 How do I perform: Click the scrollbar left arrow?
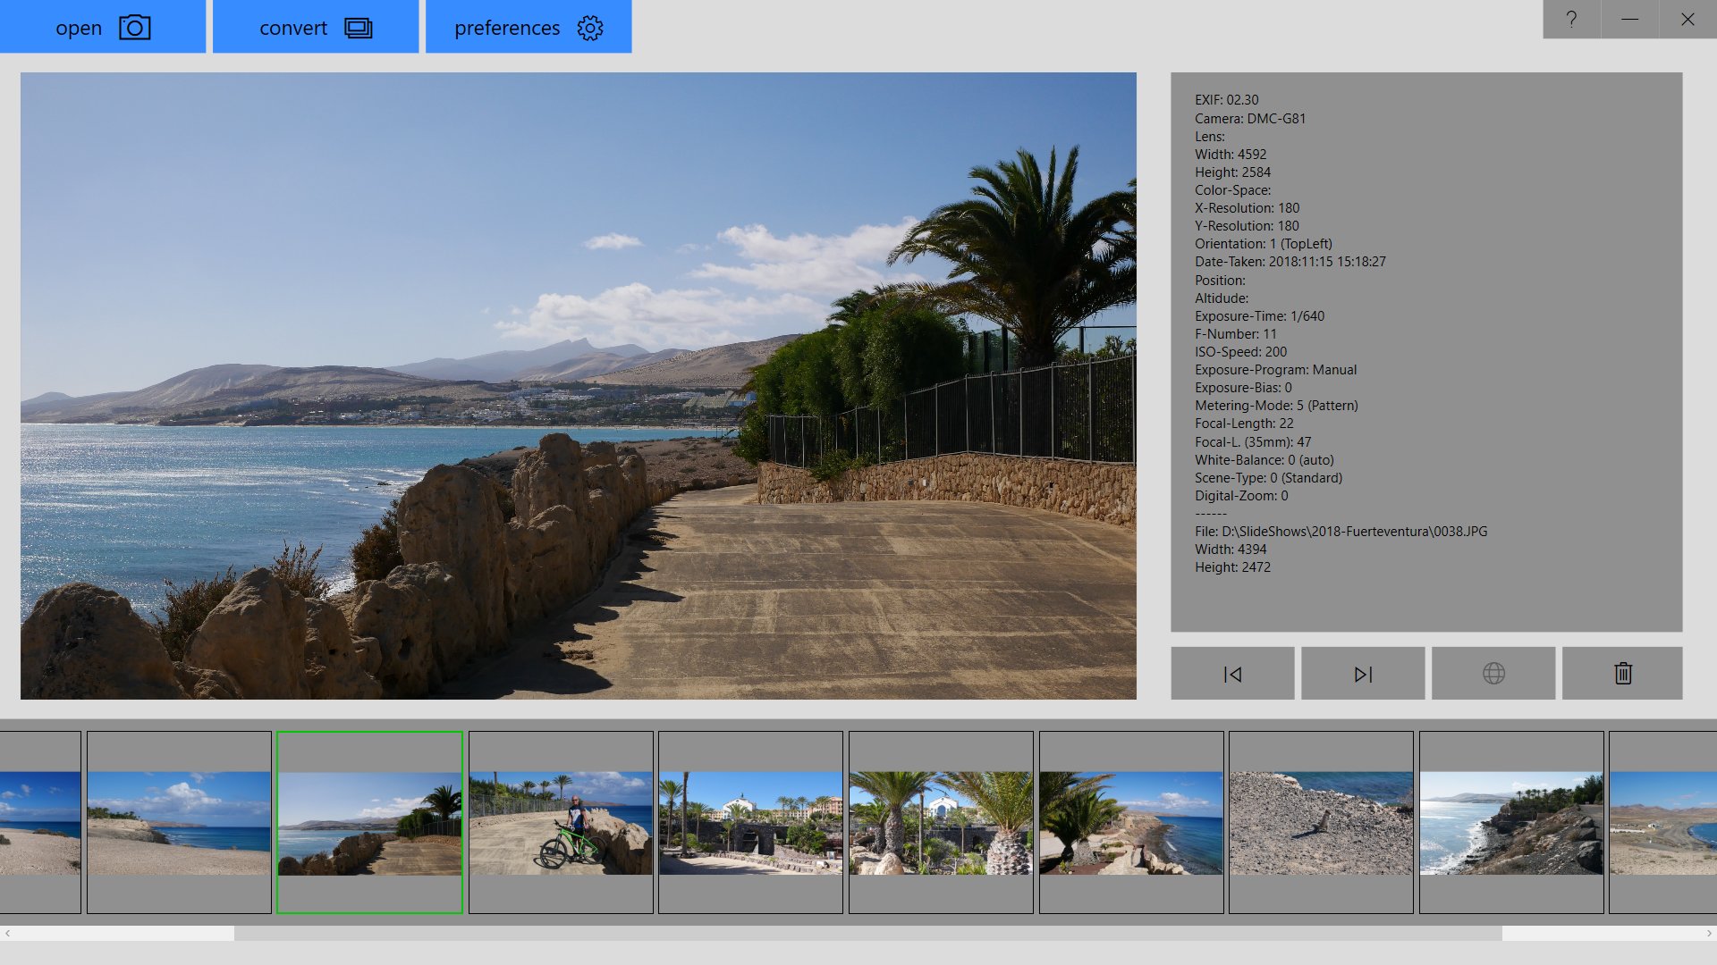click(x=7, y=933)
